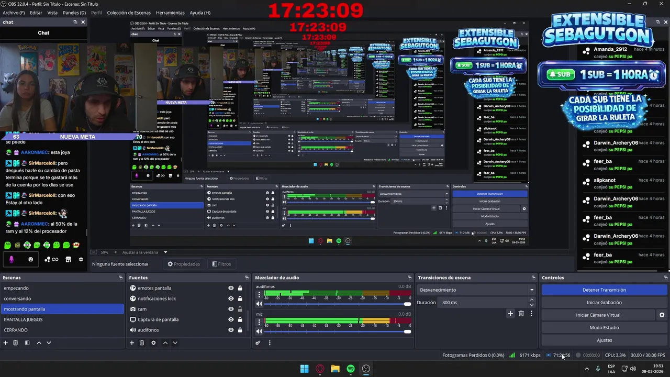Increase transition duration with up arrow

(x=532, y=300)
